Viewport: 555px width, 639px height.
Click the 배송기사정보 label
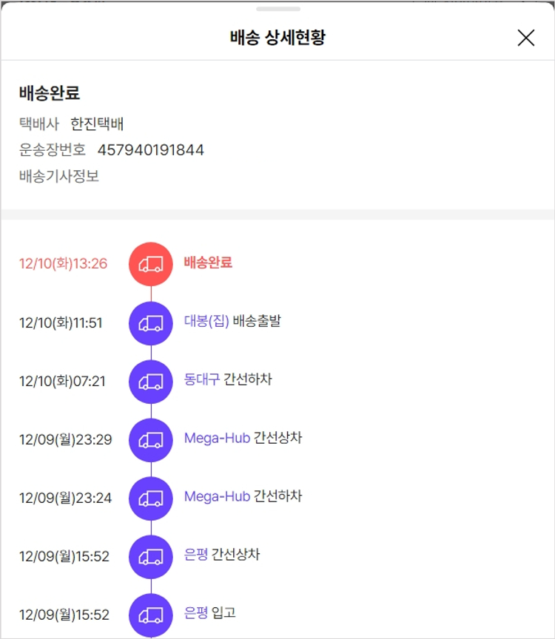(x=59, y=176)
